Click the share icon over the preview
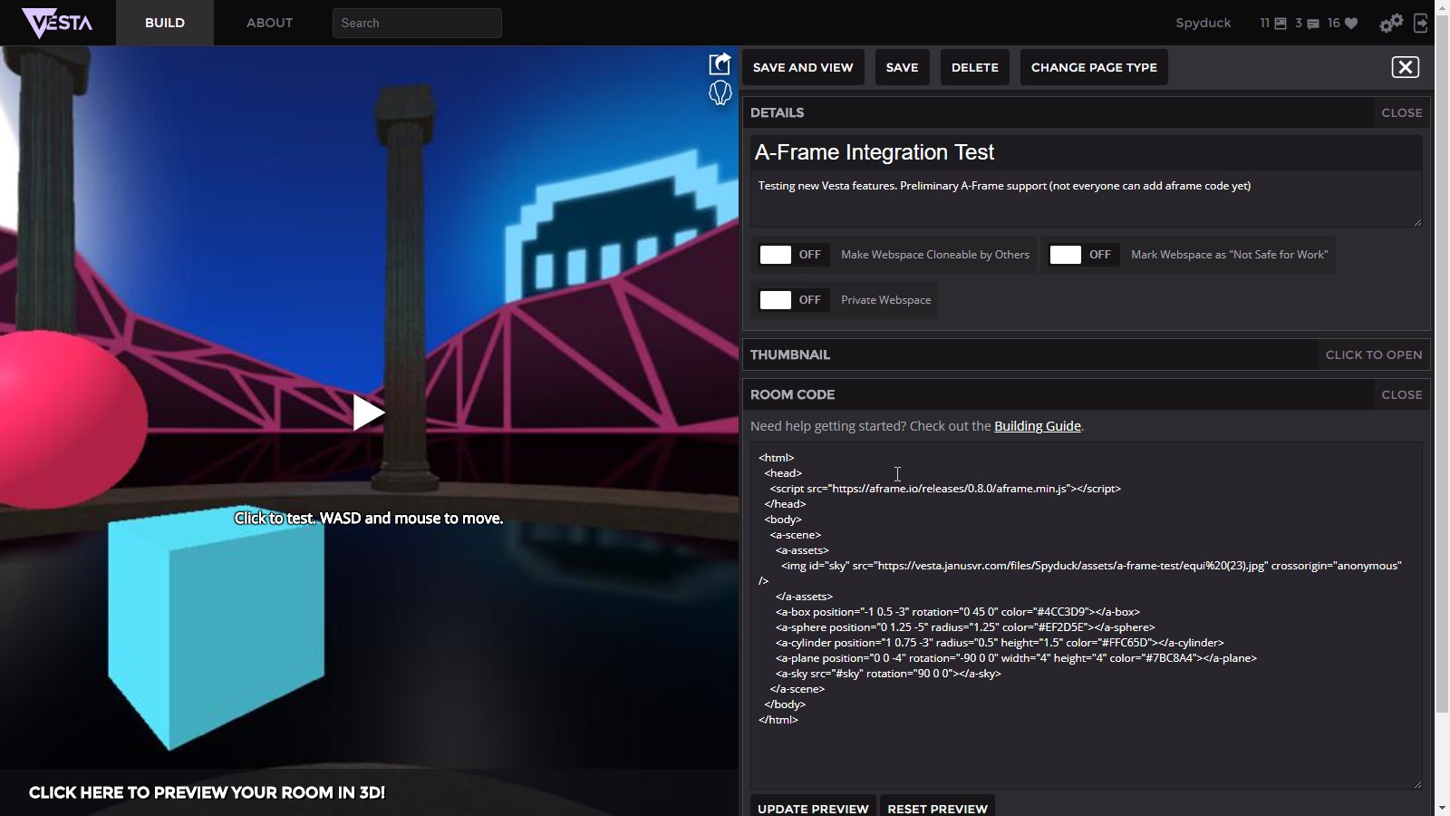The height and width of the screenshot is (816, 1450). point(720,63)
